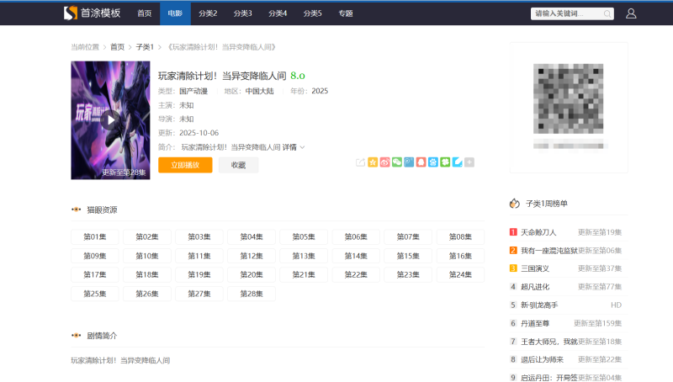Click the 猫眼资源 source heading
The height and width of the screenshot is (382, 673).
pyautogui.click(x=102, y=210)
